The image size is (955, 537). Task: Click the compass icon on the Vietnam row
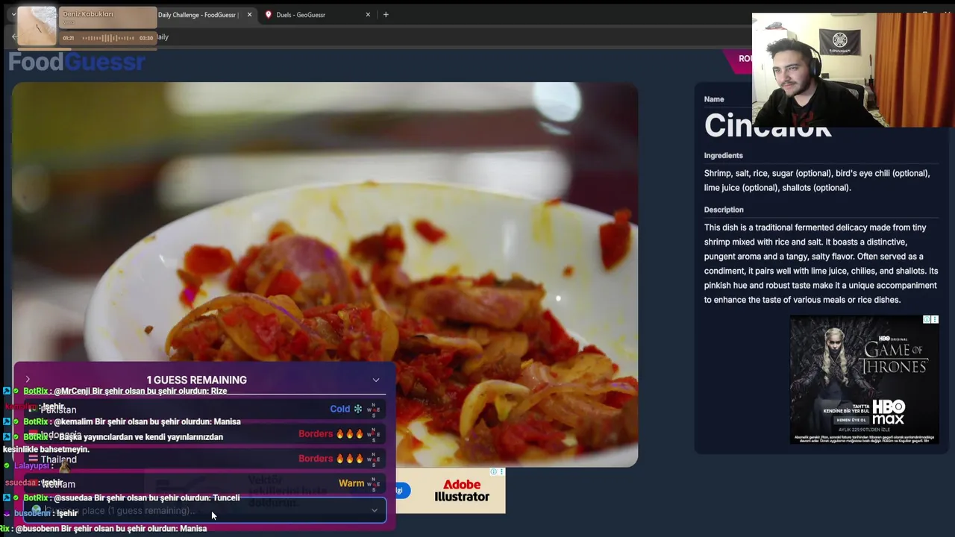coord(374,483)
